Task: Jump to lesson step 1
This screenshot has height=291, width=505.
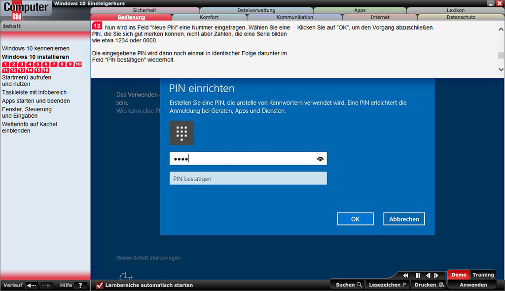Action: tap(5, 64)
